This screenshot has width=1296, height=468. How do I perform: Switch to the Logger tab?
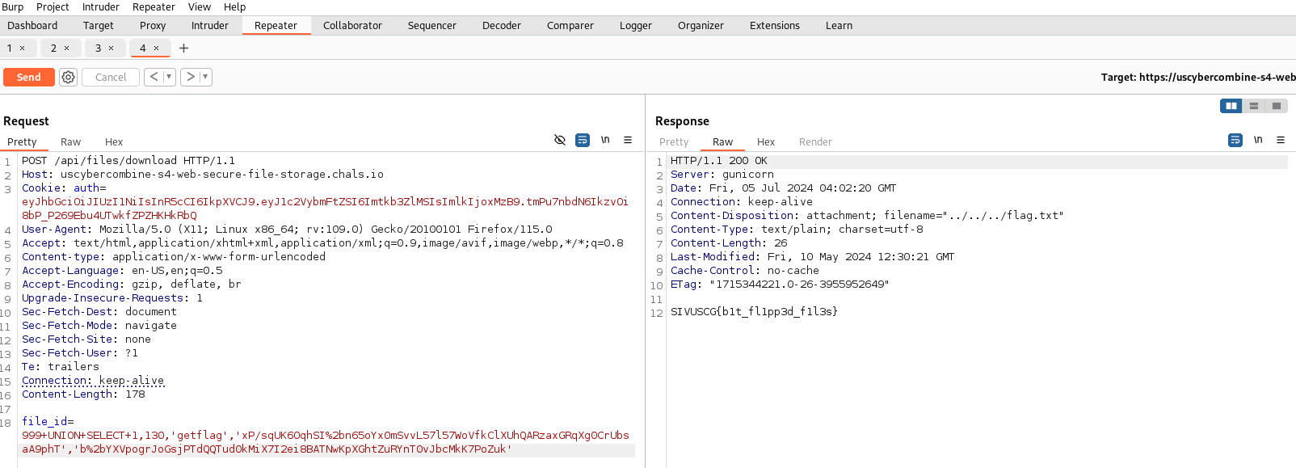click(636, 26)
